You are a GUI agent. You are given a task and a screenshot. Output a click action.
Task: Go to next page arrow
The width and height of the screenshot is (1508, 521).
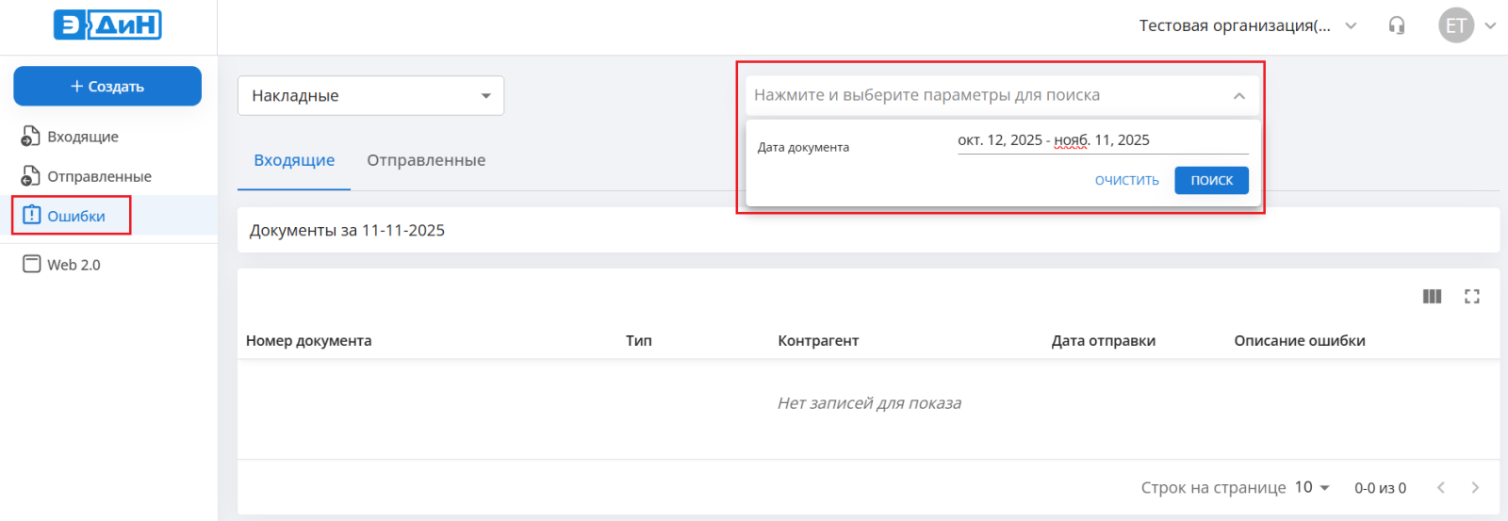coord(1475,487)
